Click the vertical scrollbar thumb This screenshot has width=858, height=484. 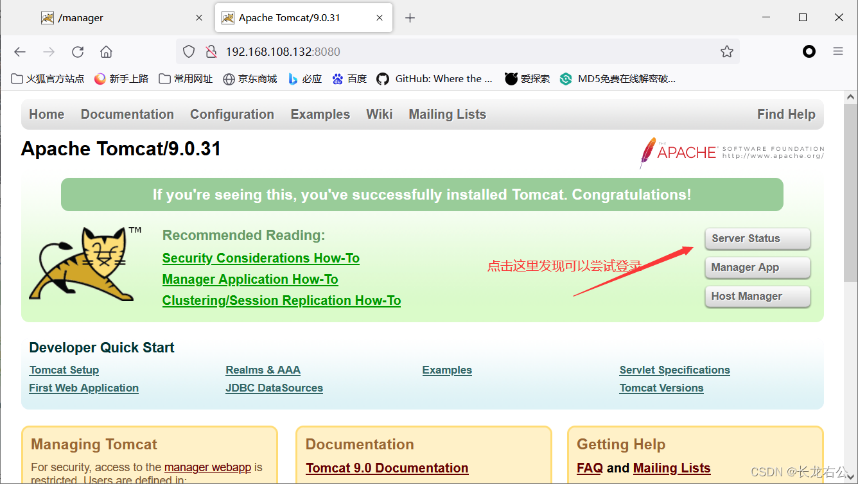tap(850, 194)
